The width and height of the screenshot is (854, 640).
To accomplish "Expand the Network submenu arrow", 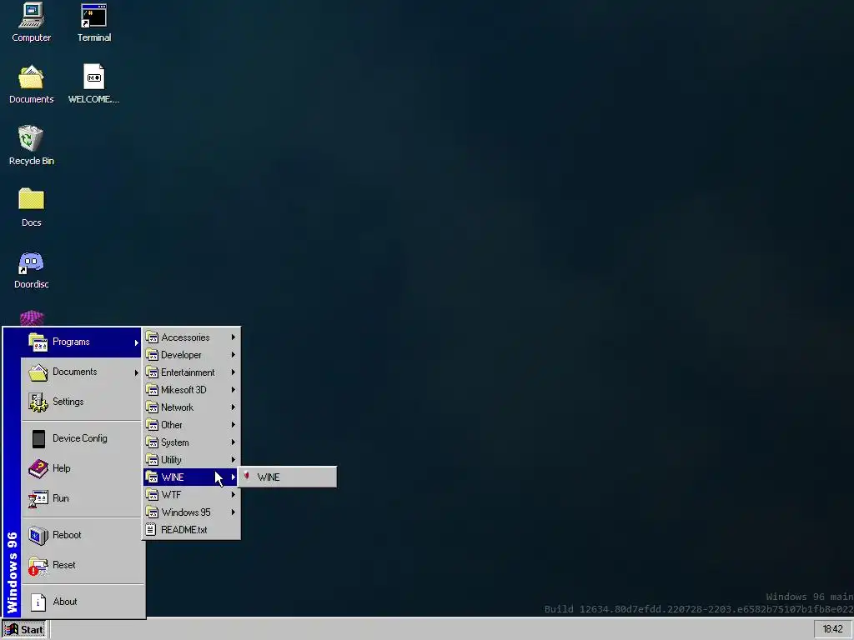I will 234,407.
